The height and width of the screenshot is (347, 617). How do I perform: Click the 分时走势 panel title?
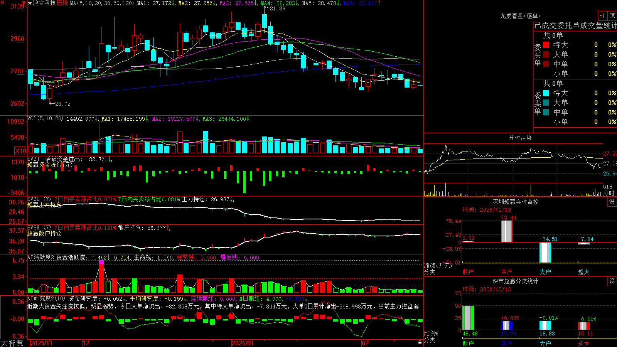click(x=520, y=138)
